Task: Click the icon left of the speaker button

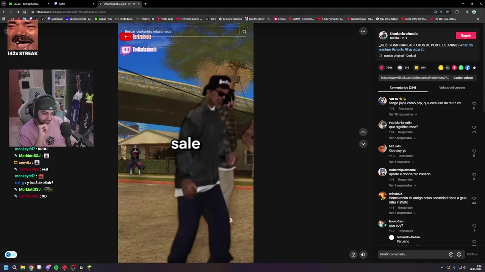Action: click(x=353, y=255)
